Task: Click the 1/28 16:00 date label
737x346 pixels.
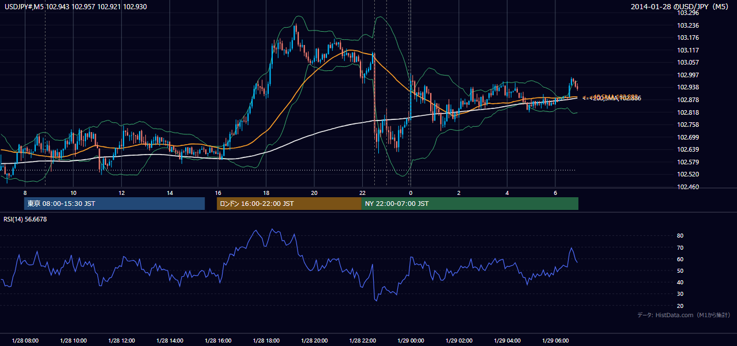Action: pos(218,340)
